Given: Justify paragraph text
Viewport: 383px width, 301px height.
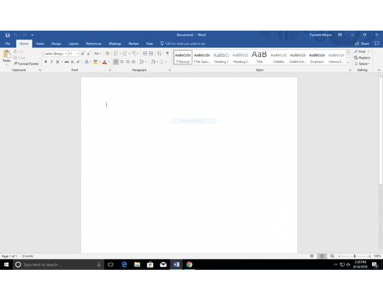Looking at the screenshot, I should 134,62.
